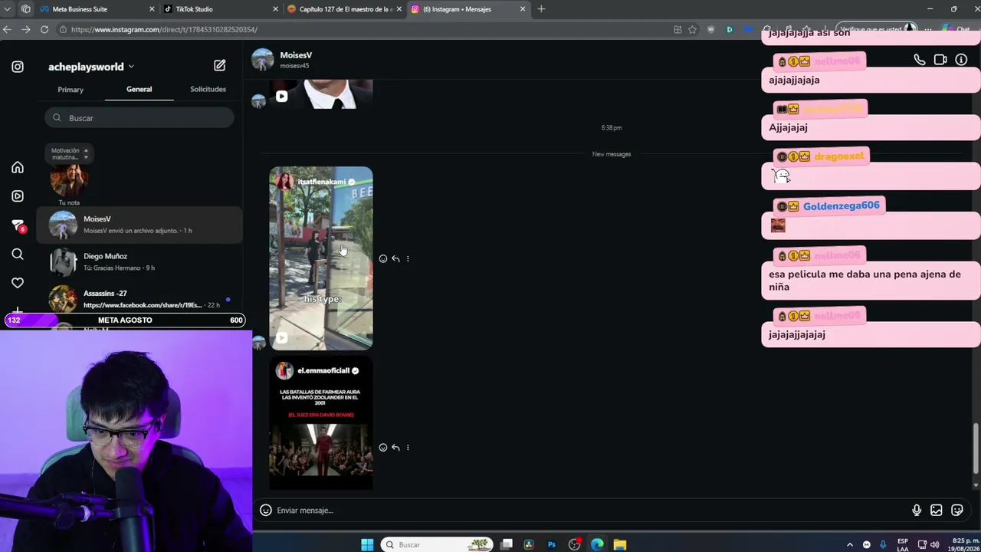Open a new browser tab
Image resolution: width=981 pixels, height=552 pixels.
click(x=541, y=9)
